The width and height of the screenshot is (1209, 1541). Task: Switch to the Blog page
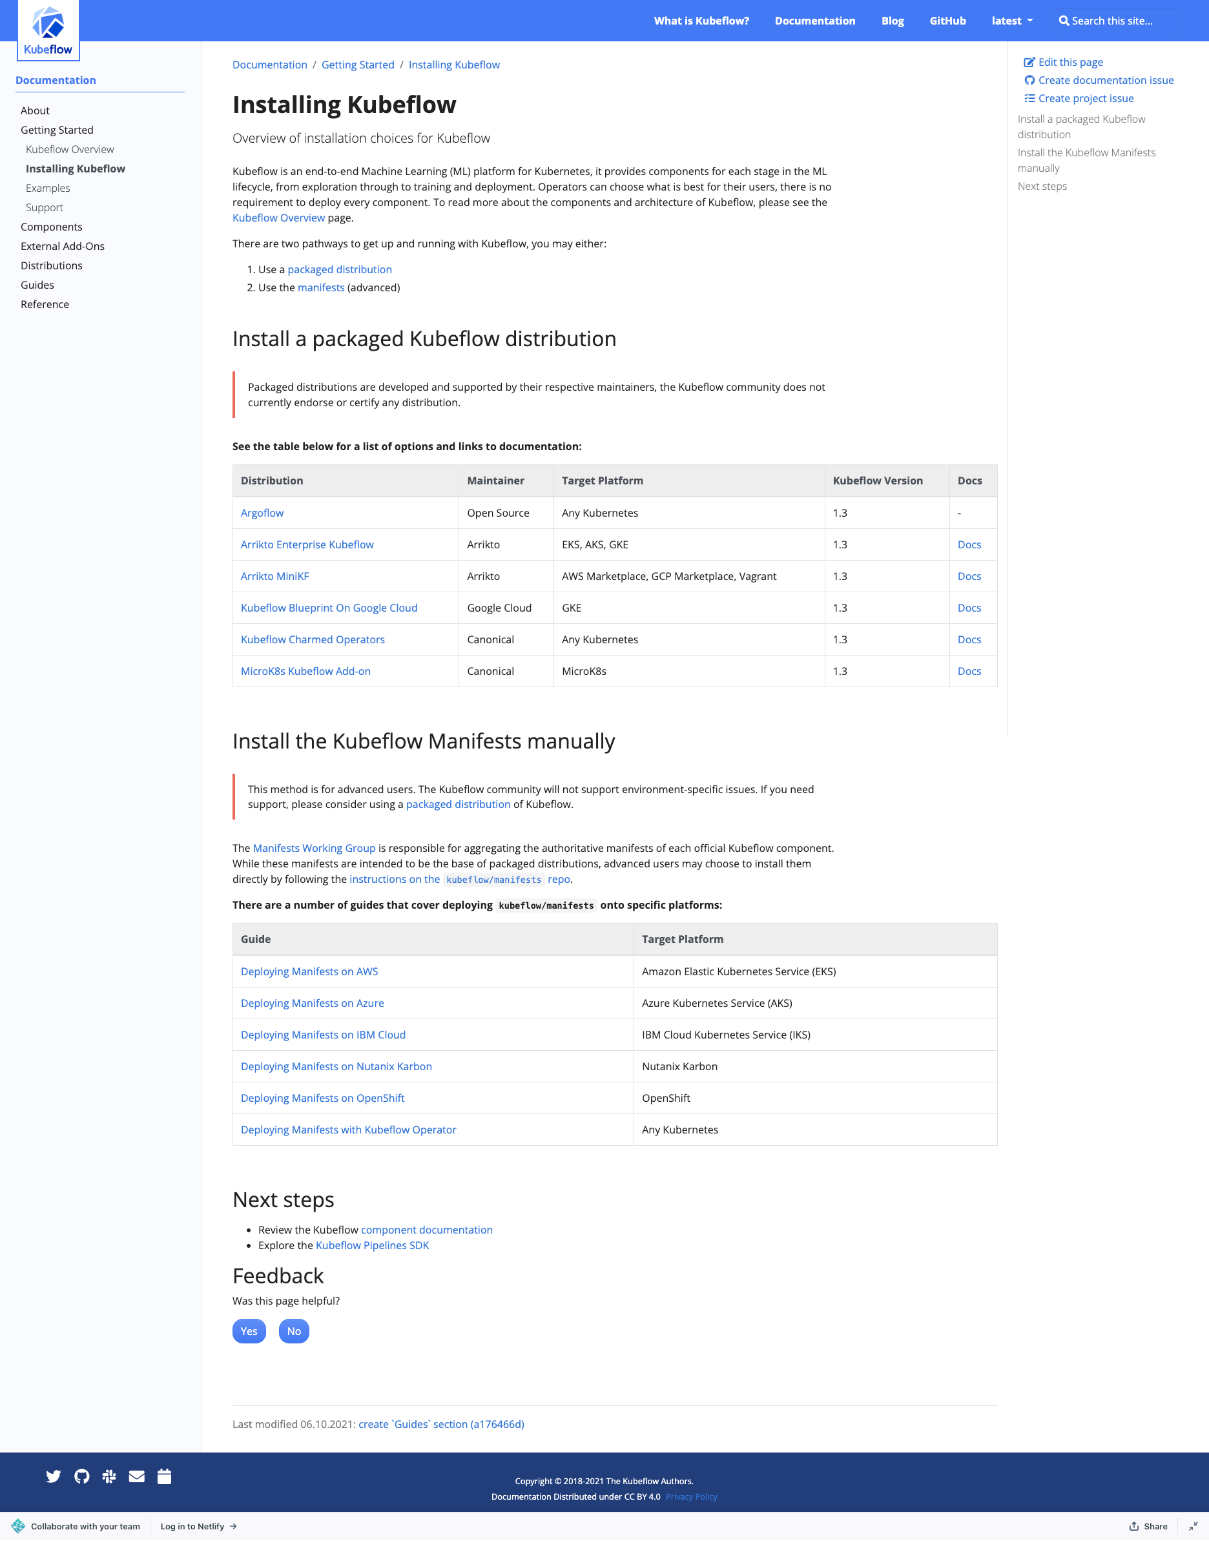[x=892, y=21]
